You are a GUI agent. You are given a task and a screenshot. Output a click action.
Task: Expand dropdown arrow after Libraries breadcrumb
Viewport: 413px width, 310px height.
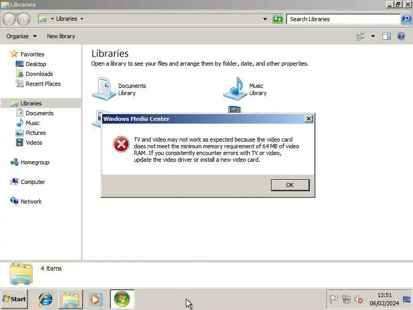coord(82,19)
